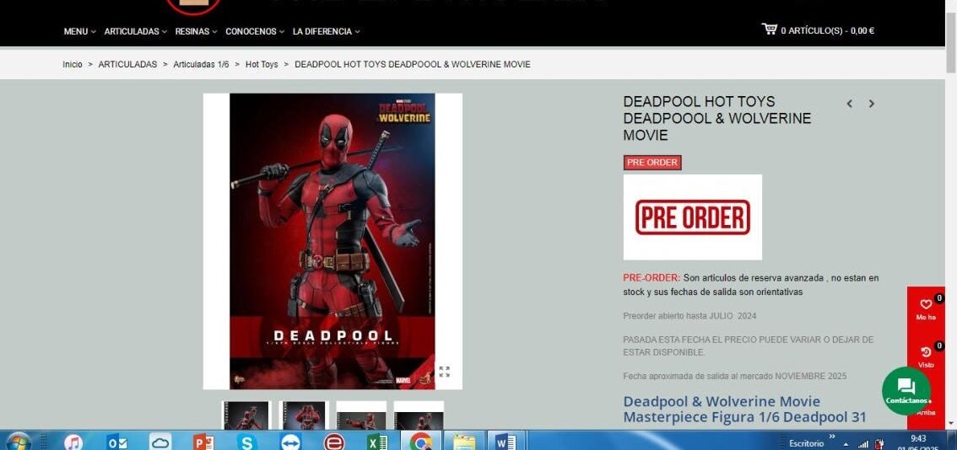Open PowerPoint from the taskbar
Screen dimensions: 957x450
click(x=203, y=442)
